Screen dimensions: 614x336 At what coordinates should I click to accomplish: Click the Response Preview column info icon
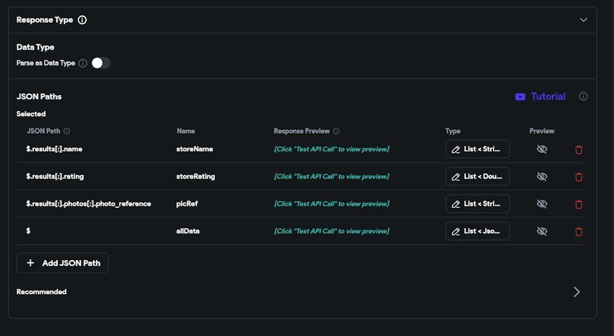coord(336,131)
